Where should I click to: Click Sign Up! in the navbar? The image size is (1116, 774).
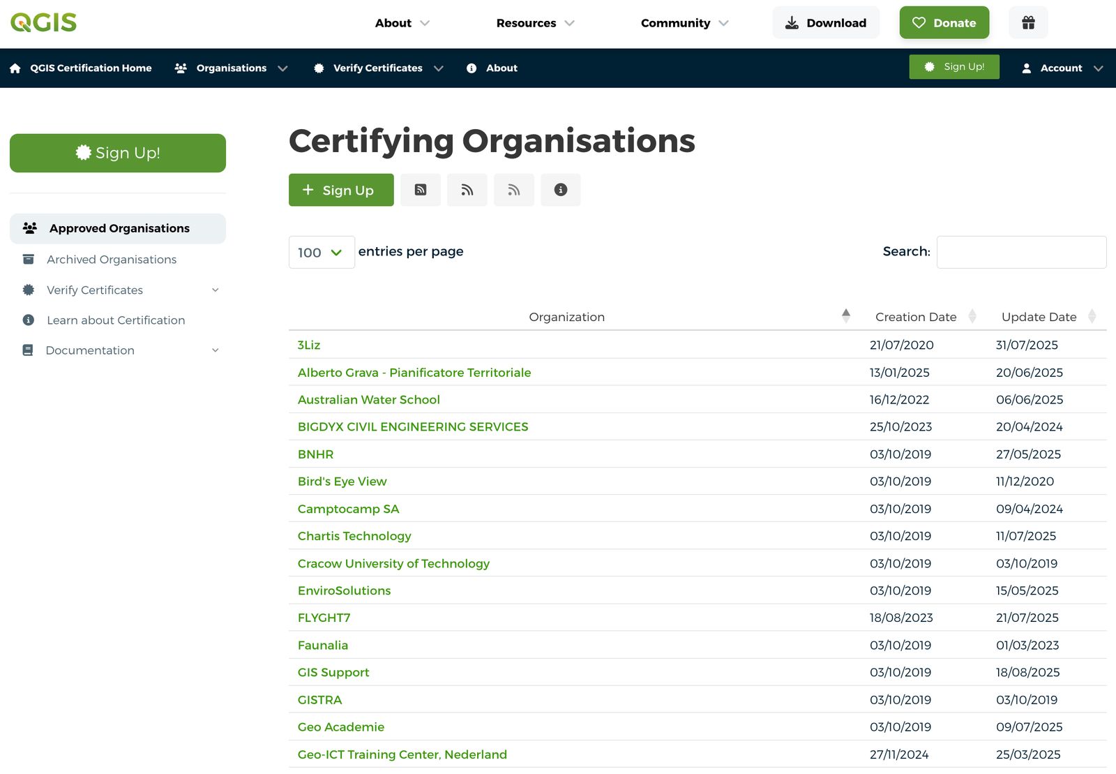[954, 67]
